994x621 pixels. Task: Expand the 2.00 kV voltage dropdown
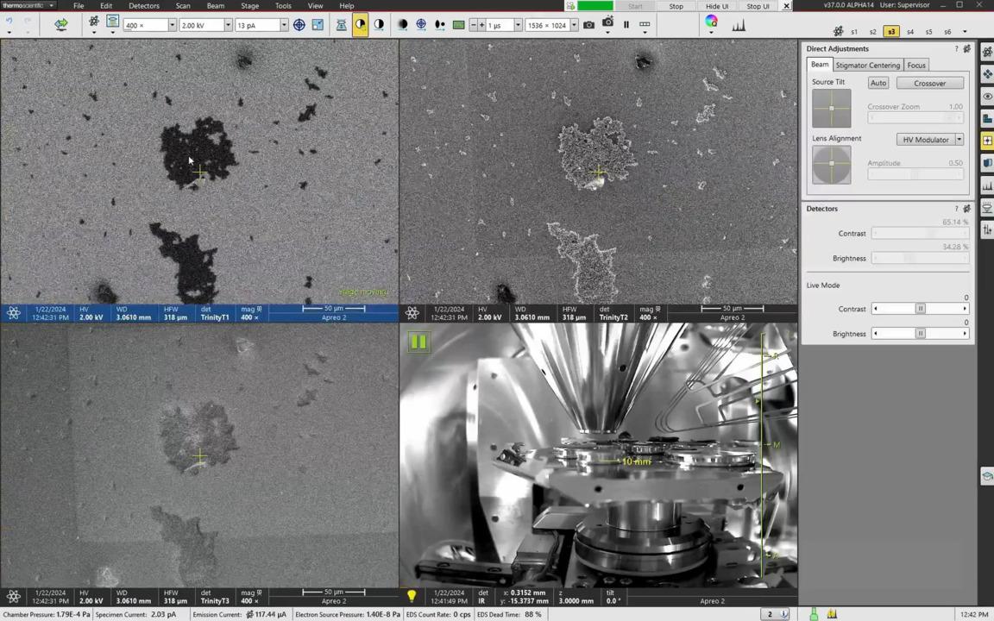tap(228, 25)
